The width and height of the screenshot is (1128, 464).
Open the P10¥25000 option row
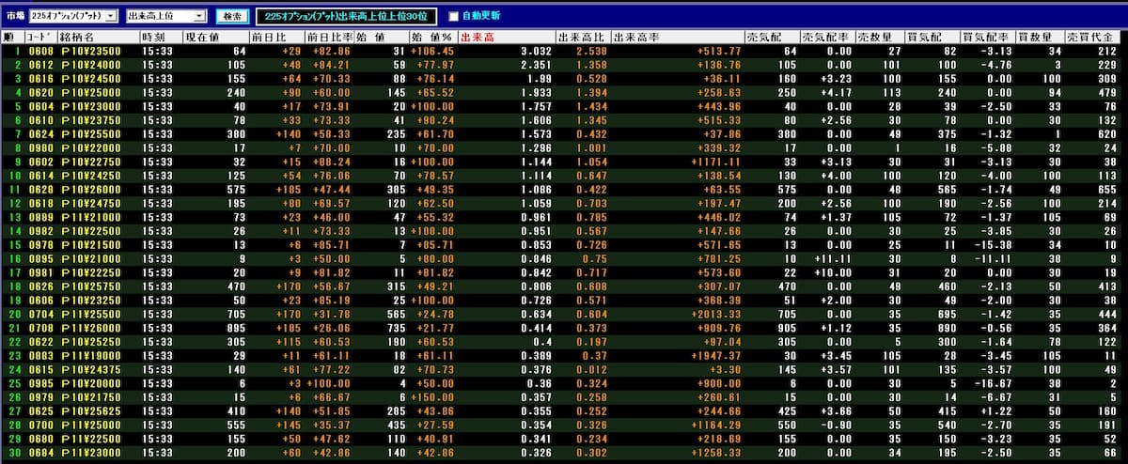click(91, 93)
